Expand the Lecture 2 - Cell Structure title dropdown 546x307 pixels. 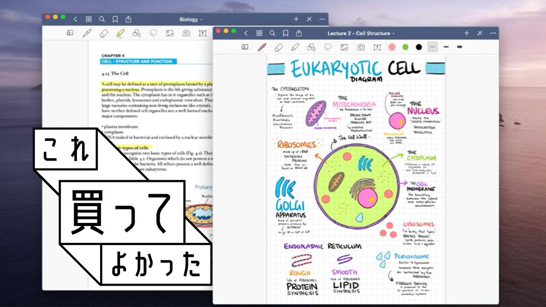click(361, 33)
